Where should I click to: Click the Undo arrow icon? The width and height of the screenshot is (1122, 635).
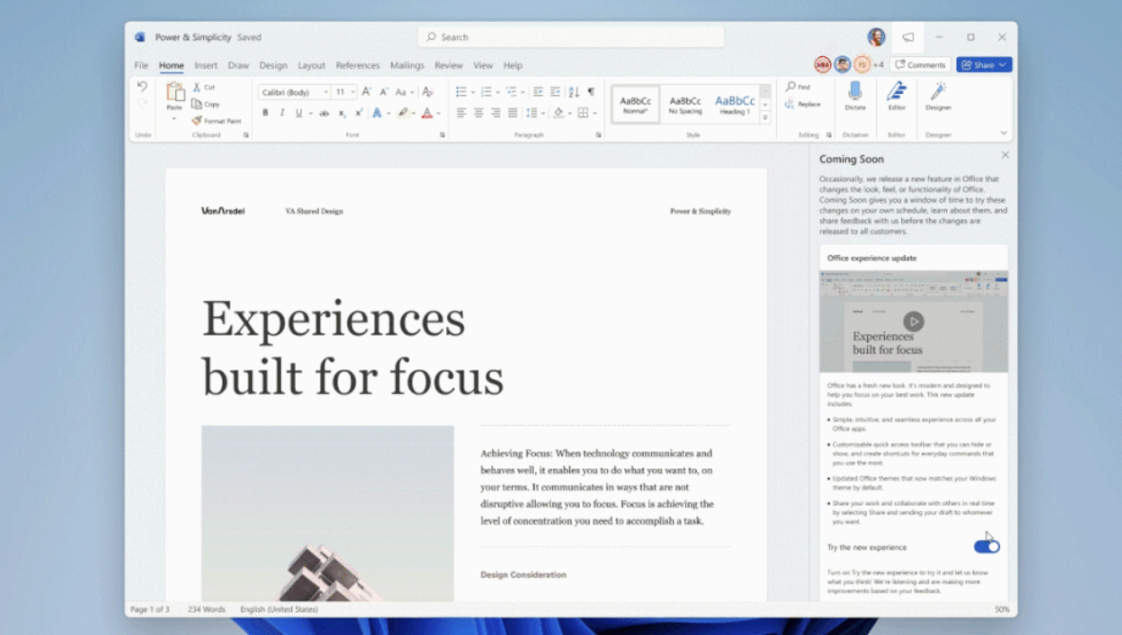coord(142,87)
